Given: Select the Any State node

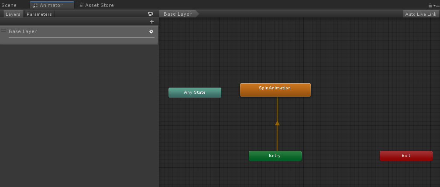Looking at the screenshot, I should point(195,92).
